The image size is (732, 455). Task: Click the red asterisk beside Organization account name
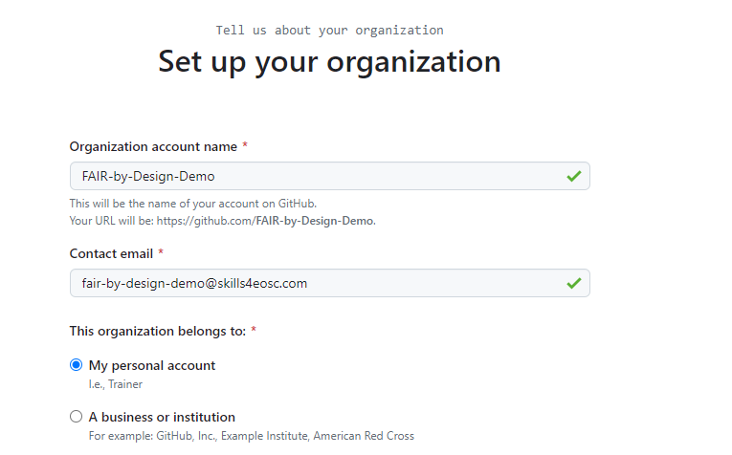[245, 146]
